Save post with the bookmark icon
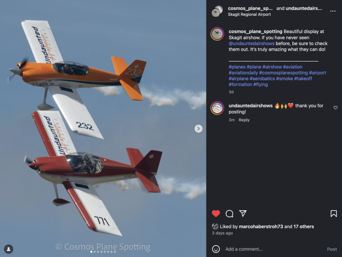The height and width of the screenshot is (257, 342). [334, 213]
